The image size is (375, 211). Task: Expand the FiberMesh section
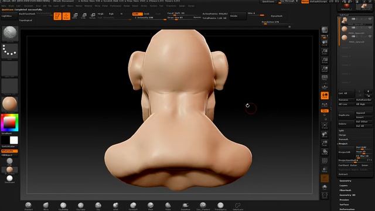(x=345, y=190)
